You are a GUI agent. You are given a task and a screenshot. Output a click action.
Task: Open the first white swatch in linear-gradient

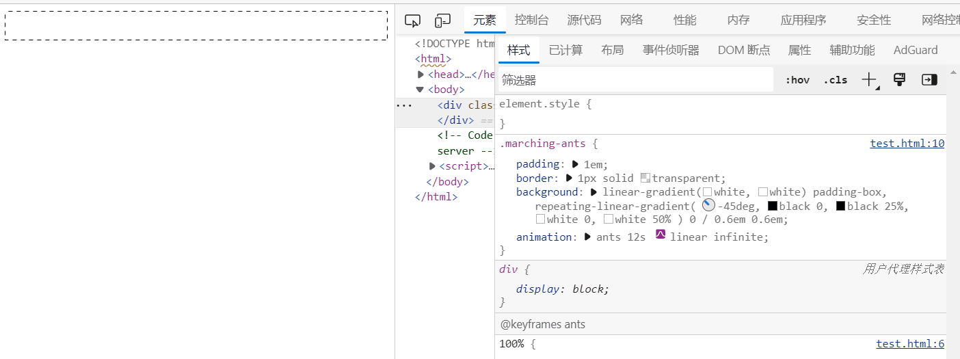[708, 192]
